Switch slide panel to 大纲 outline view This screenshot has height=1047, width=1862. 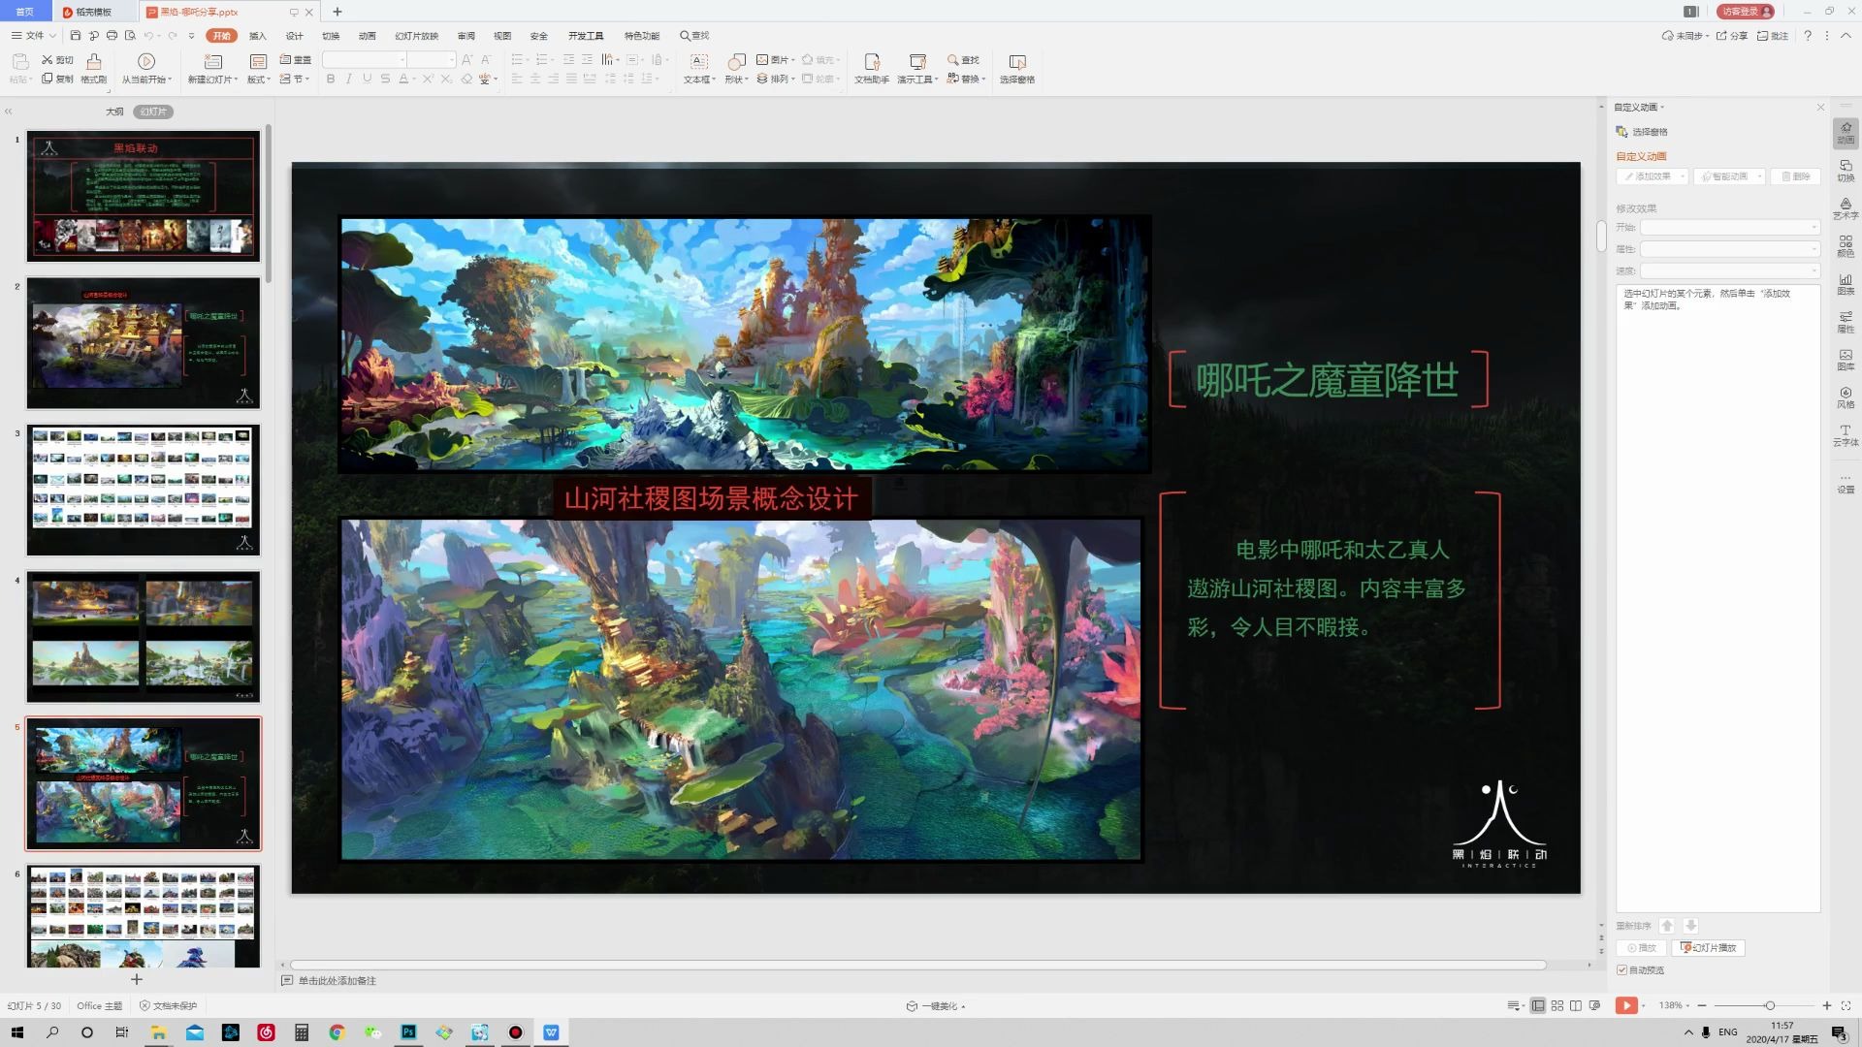(x=114, y=111)
